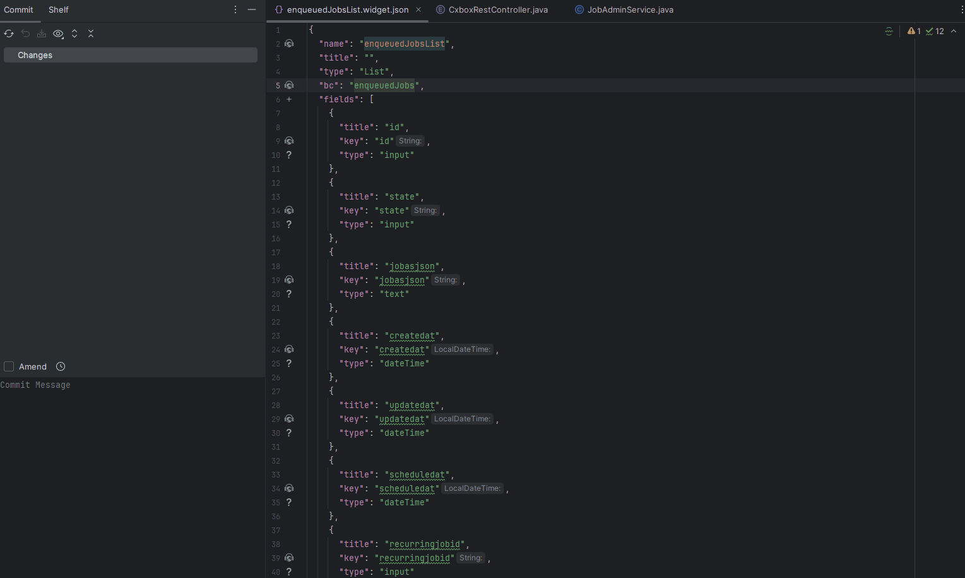The image size is (965, 578).
Task: Click the plus gutter icon on line 6
Action: pyautogui.click(x=289, y=99)
